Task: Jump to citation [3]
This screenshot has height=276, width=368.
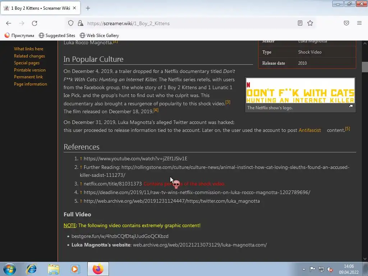Action: point(227,102)
